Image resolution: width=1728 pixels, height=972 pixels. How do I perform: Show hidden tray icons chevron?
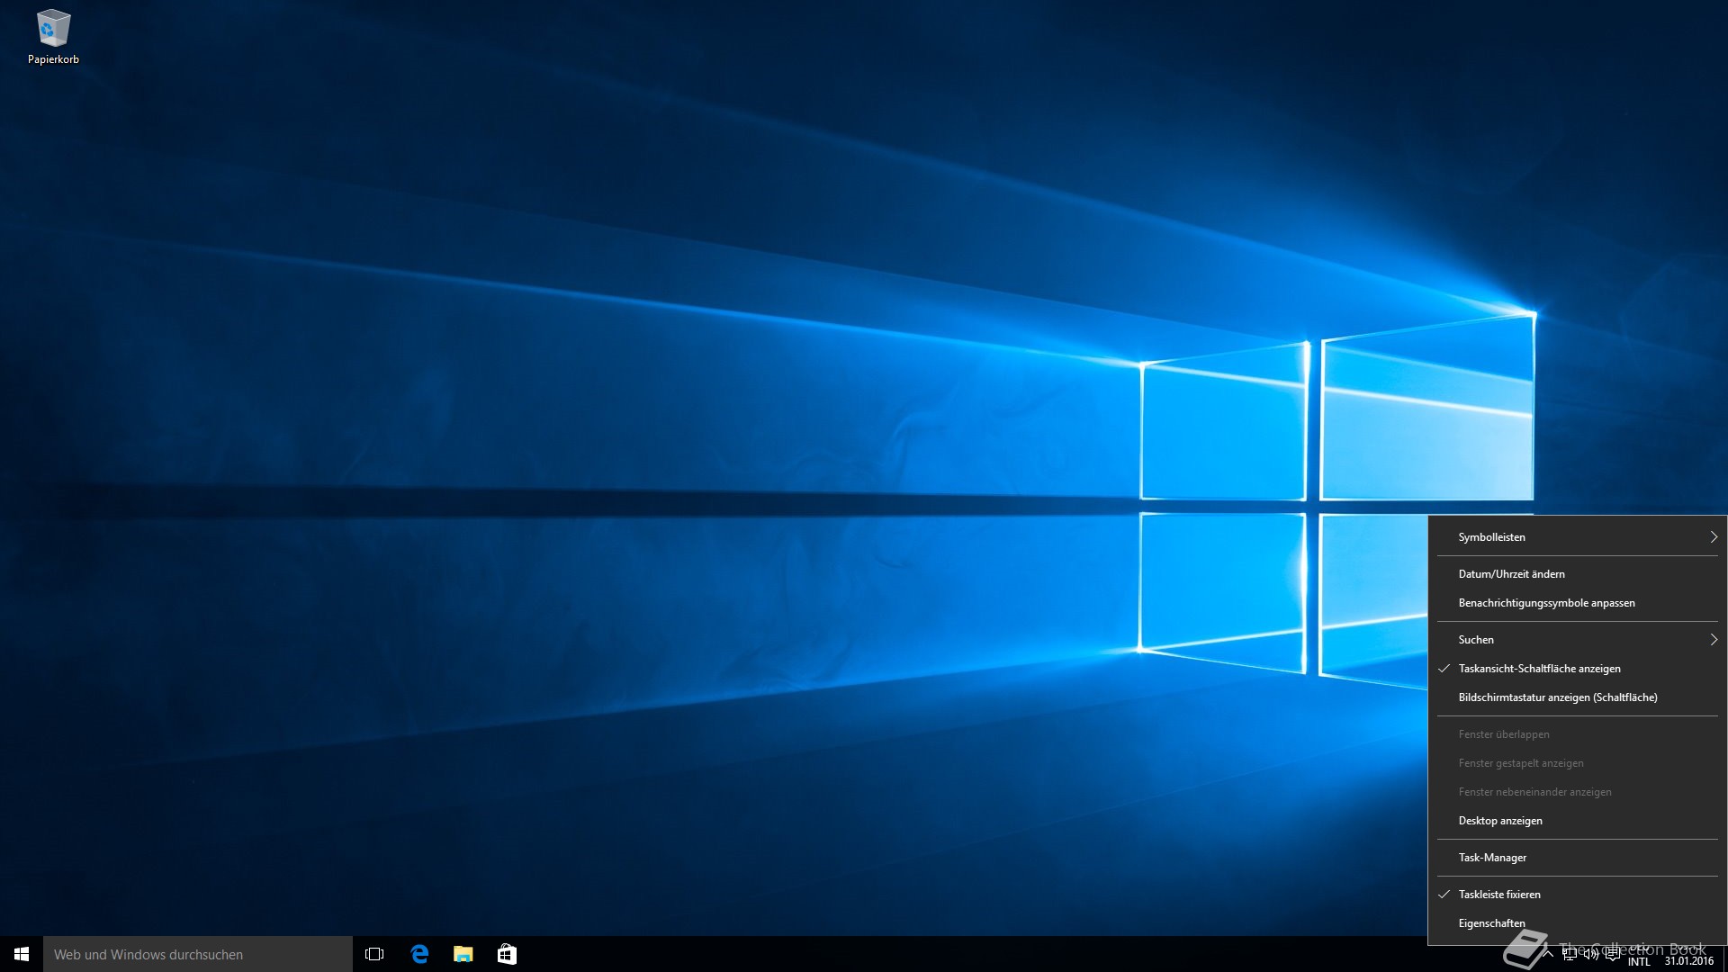pyautogui.click(x=1548, y=954)
